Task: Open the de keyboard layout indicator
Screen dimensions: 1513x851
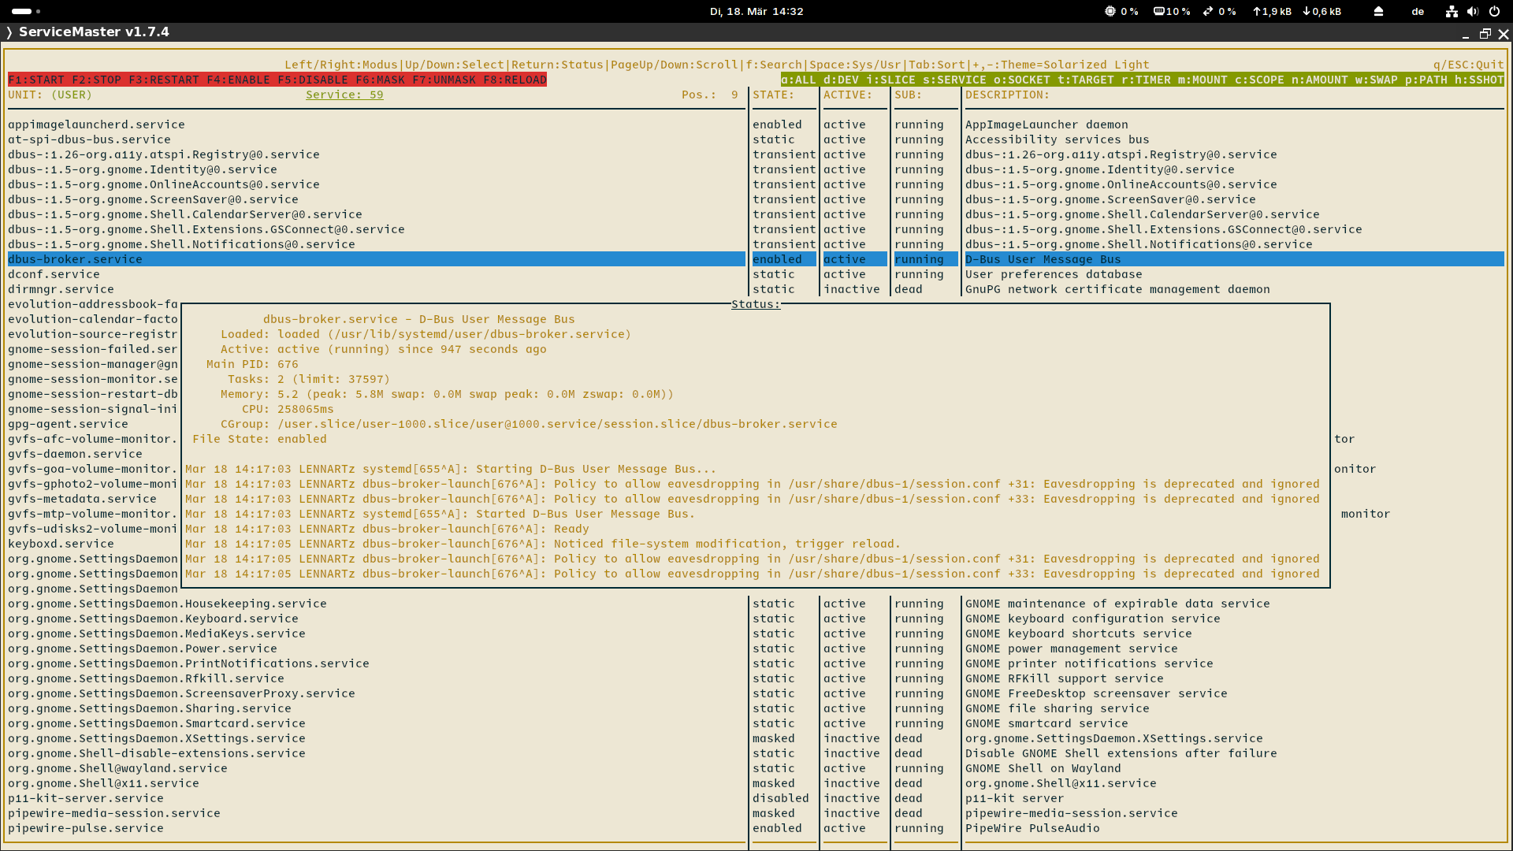Action: [1418, 11]
